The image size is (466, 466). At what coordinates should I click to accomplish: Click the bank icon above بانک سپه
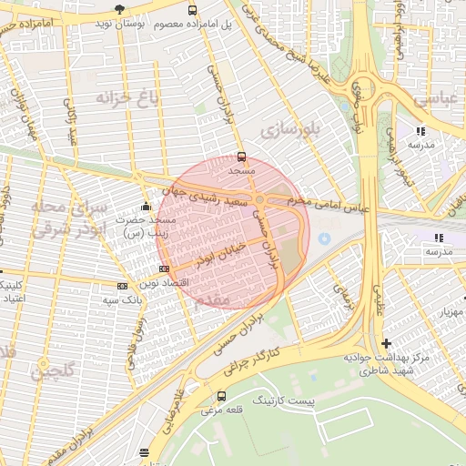pos(122,286)
